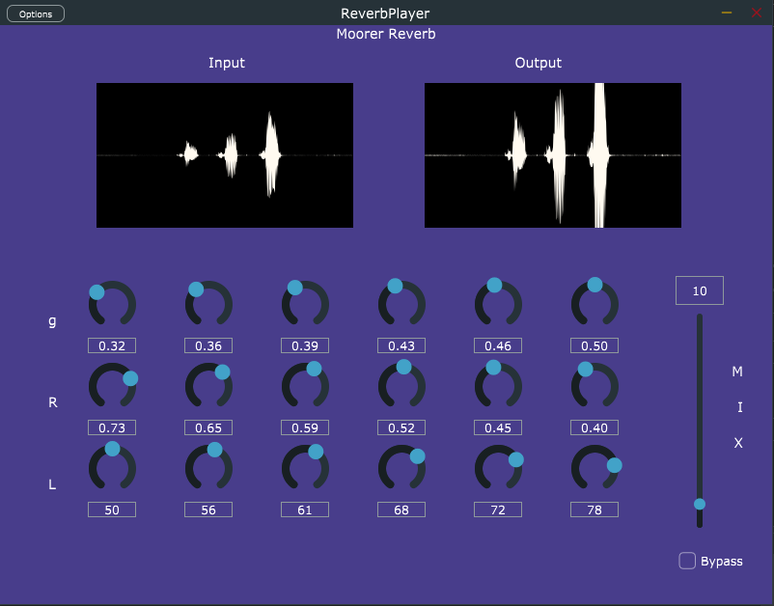
Task: Enable the Bypass checkbox
Action: click(687, 561)
